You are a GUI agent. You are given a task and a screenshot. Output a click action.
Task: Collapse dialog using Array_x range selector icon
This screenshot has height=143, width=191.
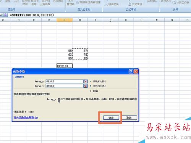pos(86,81)
